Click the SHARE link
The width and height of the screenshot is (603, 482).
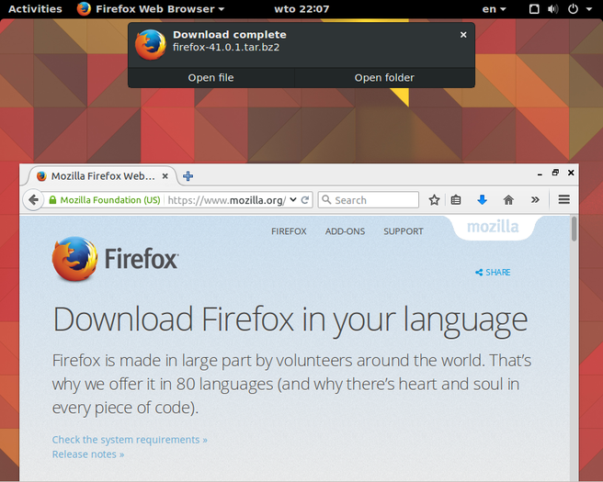tap(493, 273)
